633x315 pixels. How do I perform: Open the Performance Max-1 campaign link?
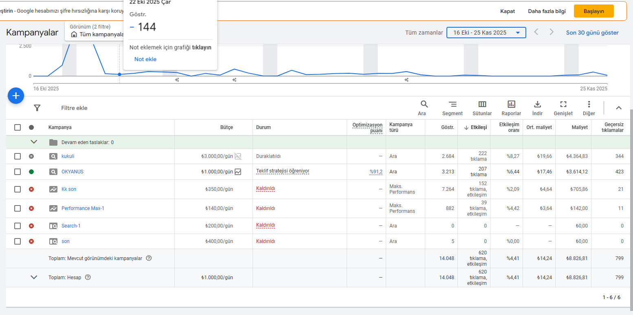[x=83, y=208]
